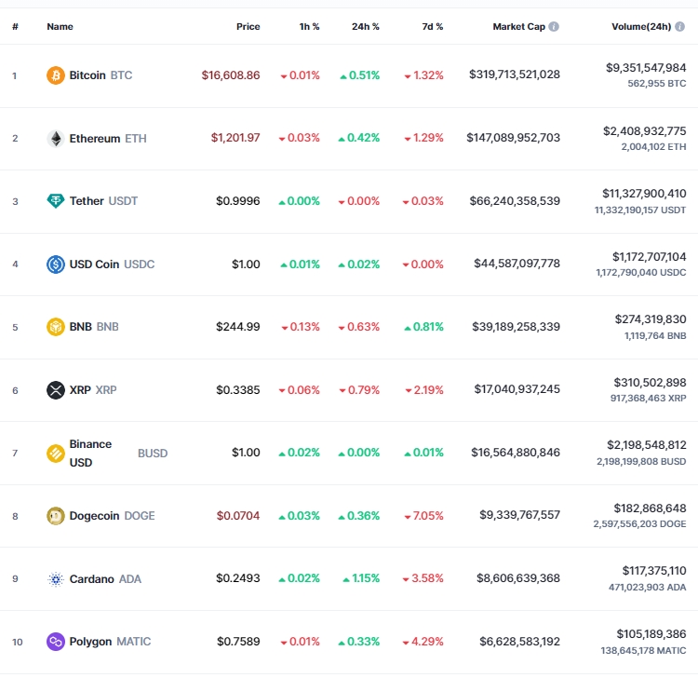The height and width of the screenshot is (678, 698).
Task: Click the Dogecoin logo icon
Action: [56, 516]
